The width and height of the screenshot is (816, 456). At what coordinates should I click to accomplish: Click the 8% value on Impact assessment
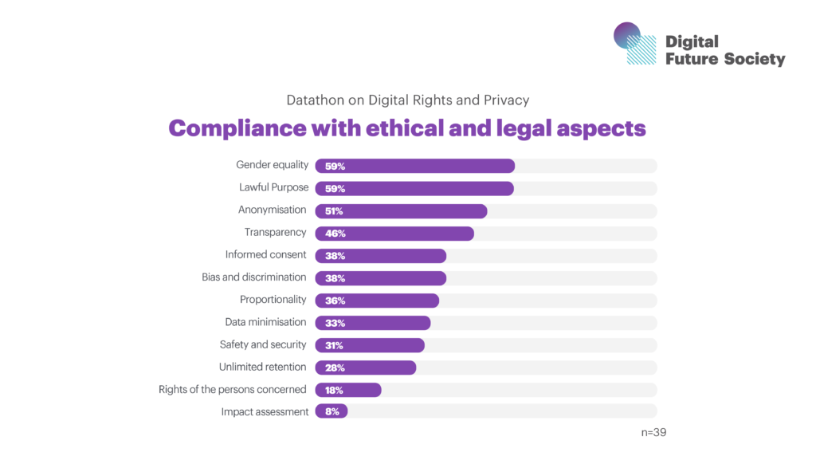coord(331,412)
